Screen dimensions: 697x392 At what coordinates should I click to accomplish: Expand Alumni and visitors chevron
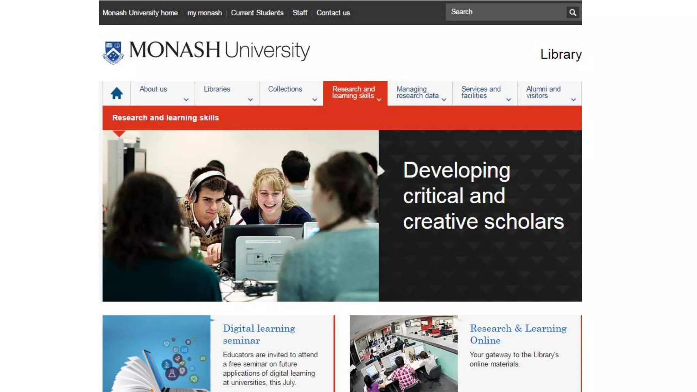(573, 100)
